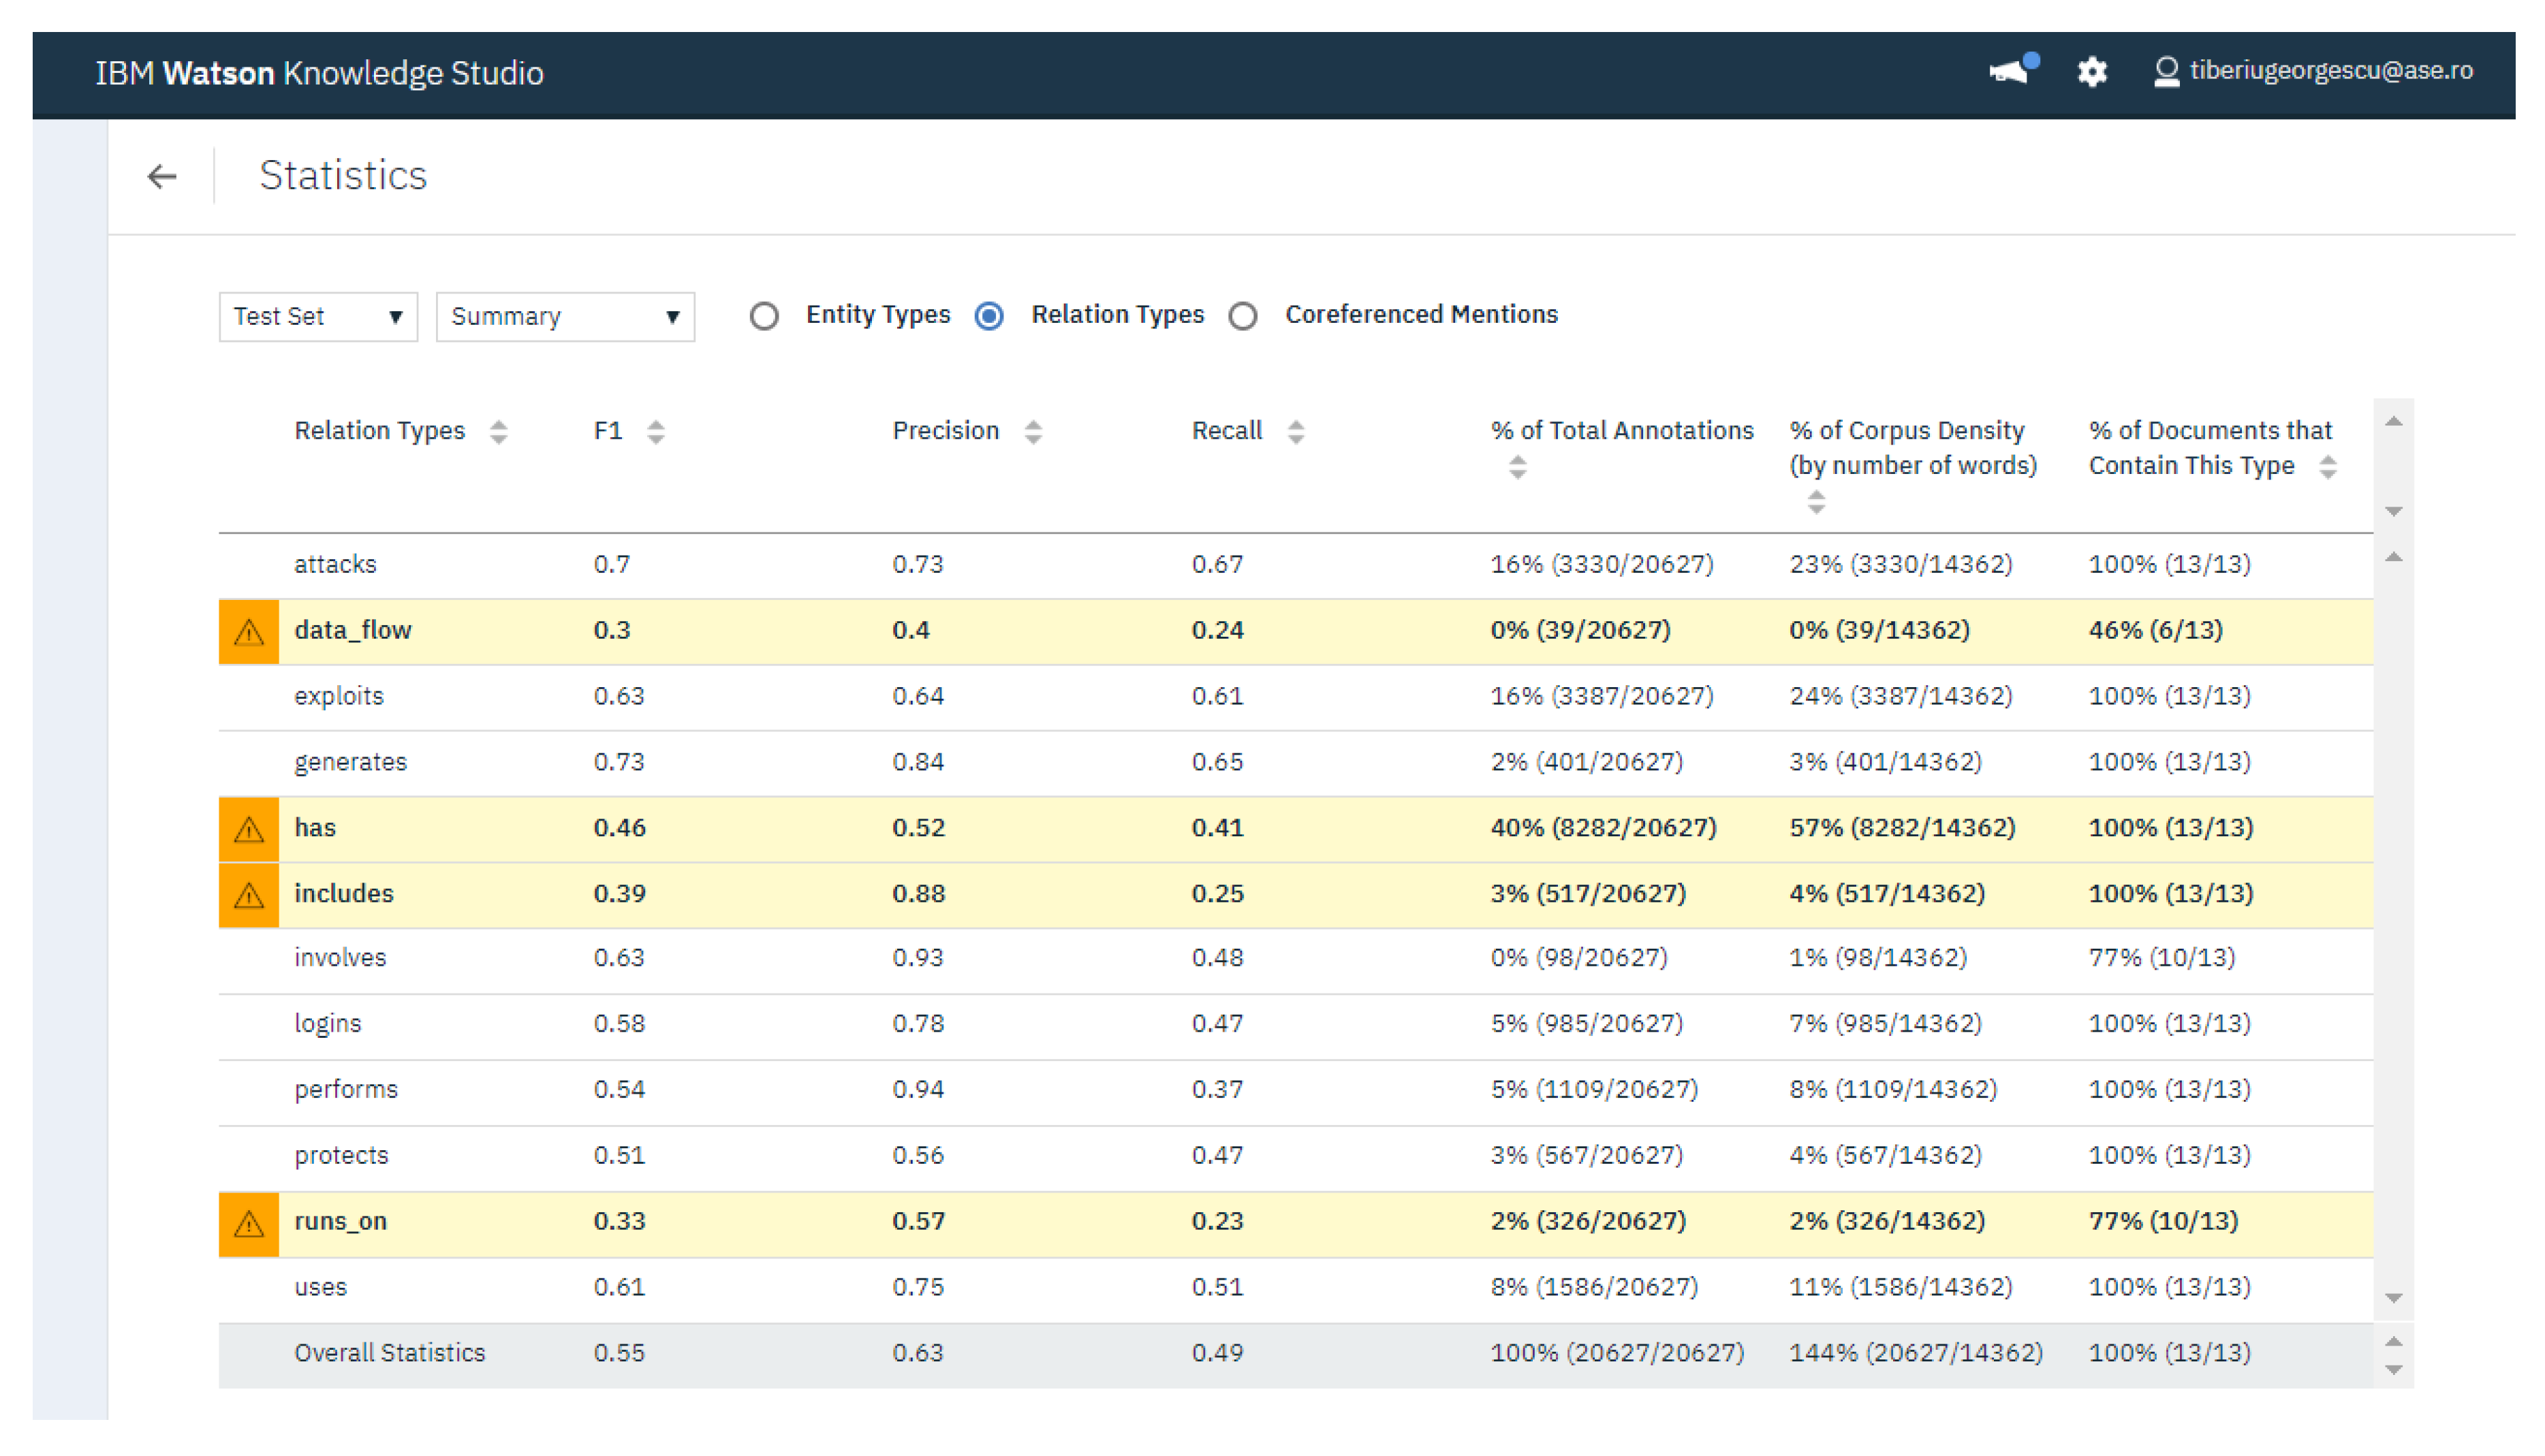Image resolution: width=2545 pixels, height=1456 pixels.
Task: Sort by Recall column arrows
Action: tap(1296, 432)
